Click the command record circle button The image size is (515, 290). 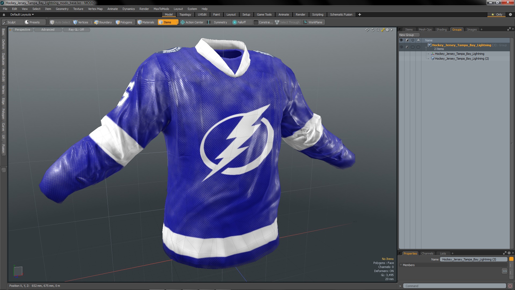pyautogui.click(x=510, y=286)
